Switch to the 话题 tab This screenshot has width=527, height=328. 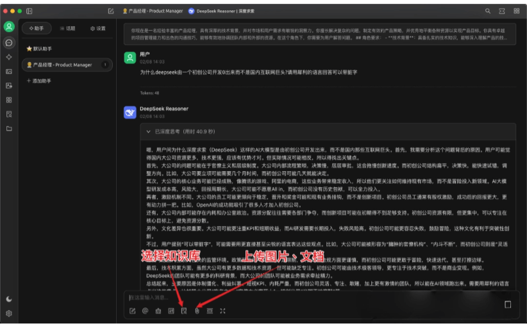[67, 29]
